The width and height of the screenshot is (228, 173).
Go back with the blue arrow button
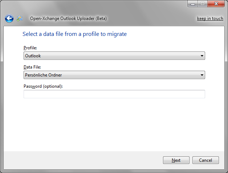tap(9, 18)
